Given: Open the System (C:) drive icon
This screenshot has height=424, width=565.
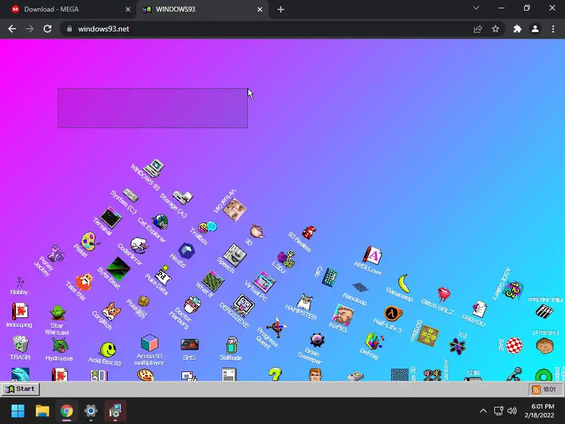Looking at the screenshot, I should (x=130, y=195).
